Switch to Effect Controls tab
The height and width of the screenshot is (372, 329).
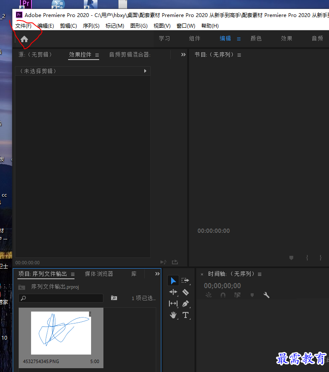coord(80,55)
